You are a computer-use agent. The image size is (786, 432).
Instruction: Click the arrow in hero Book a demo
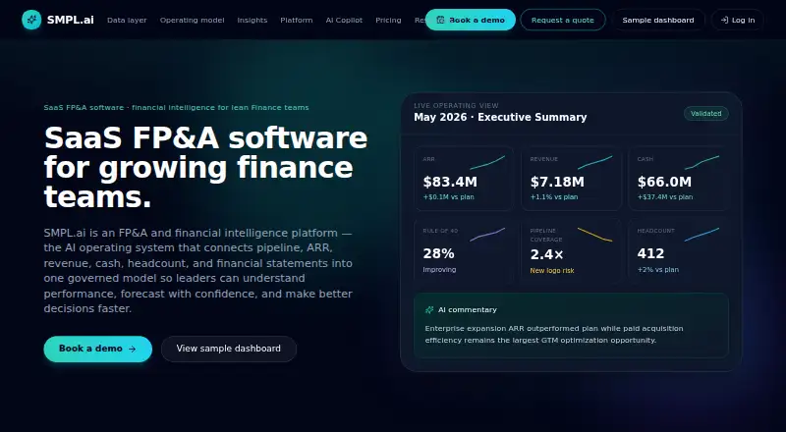pos(132,349)
